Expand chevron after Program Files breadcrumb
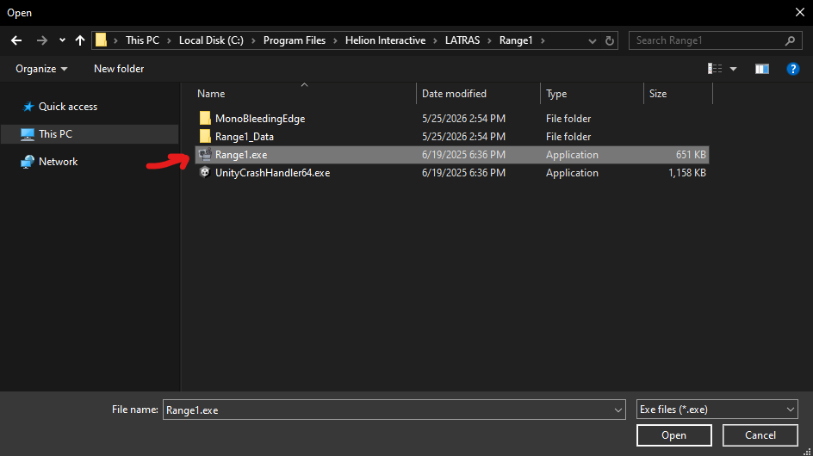Viewport: 813px width, 456px height. point(335,40)
